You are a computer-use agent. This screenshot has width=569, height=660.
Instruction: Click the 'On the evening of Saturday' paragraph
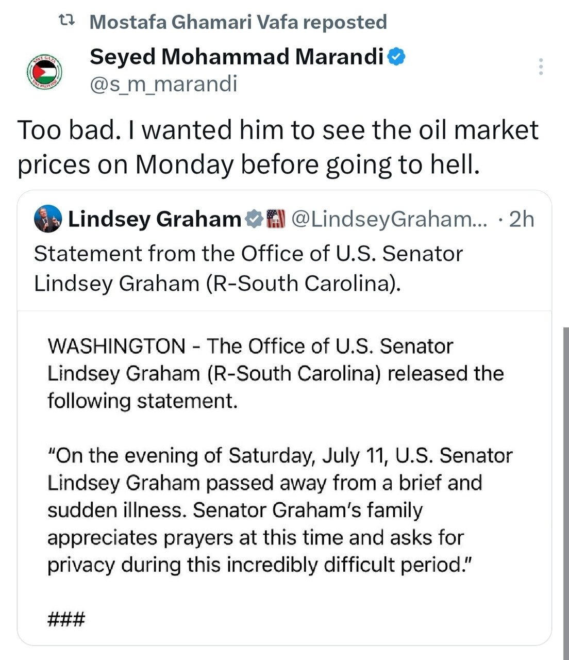pos(280,510)
